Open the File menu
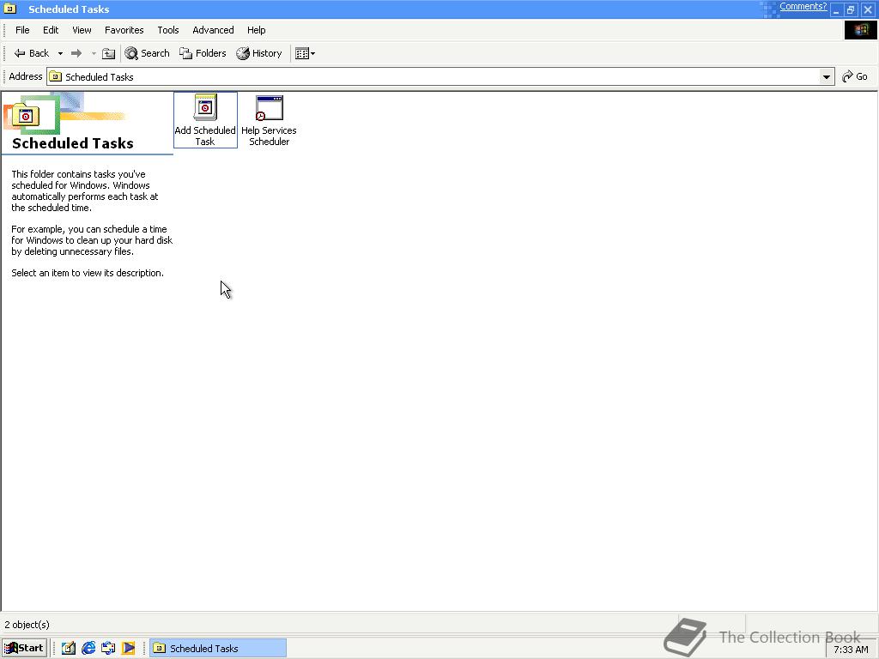The image size is (879, 659). pos(22,30)
